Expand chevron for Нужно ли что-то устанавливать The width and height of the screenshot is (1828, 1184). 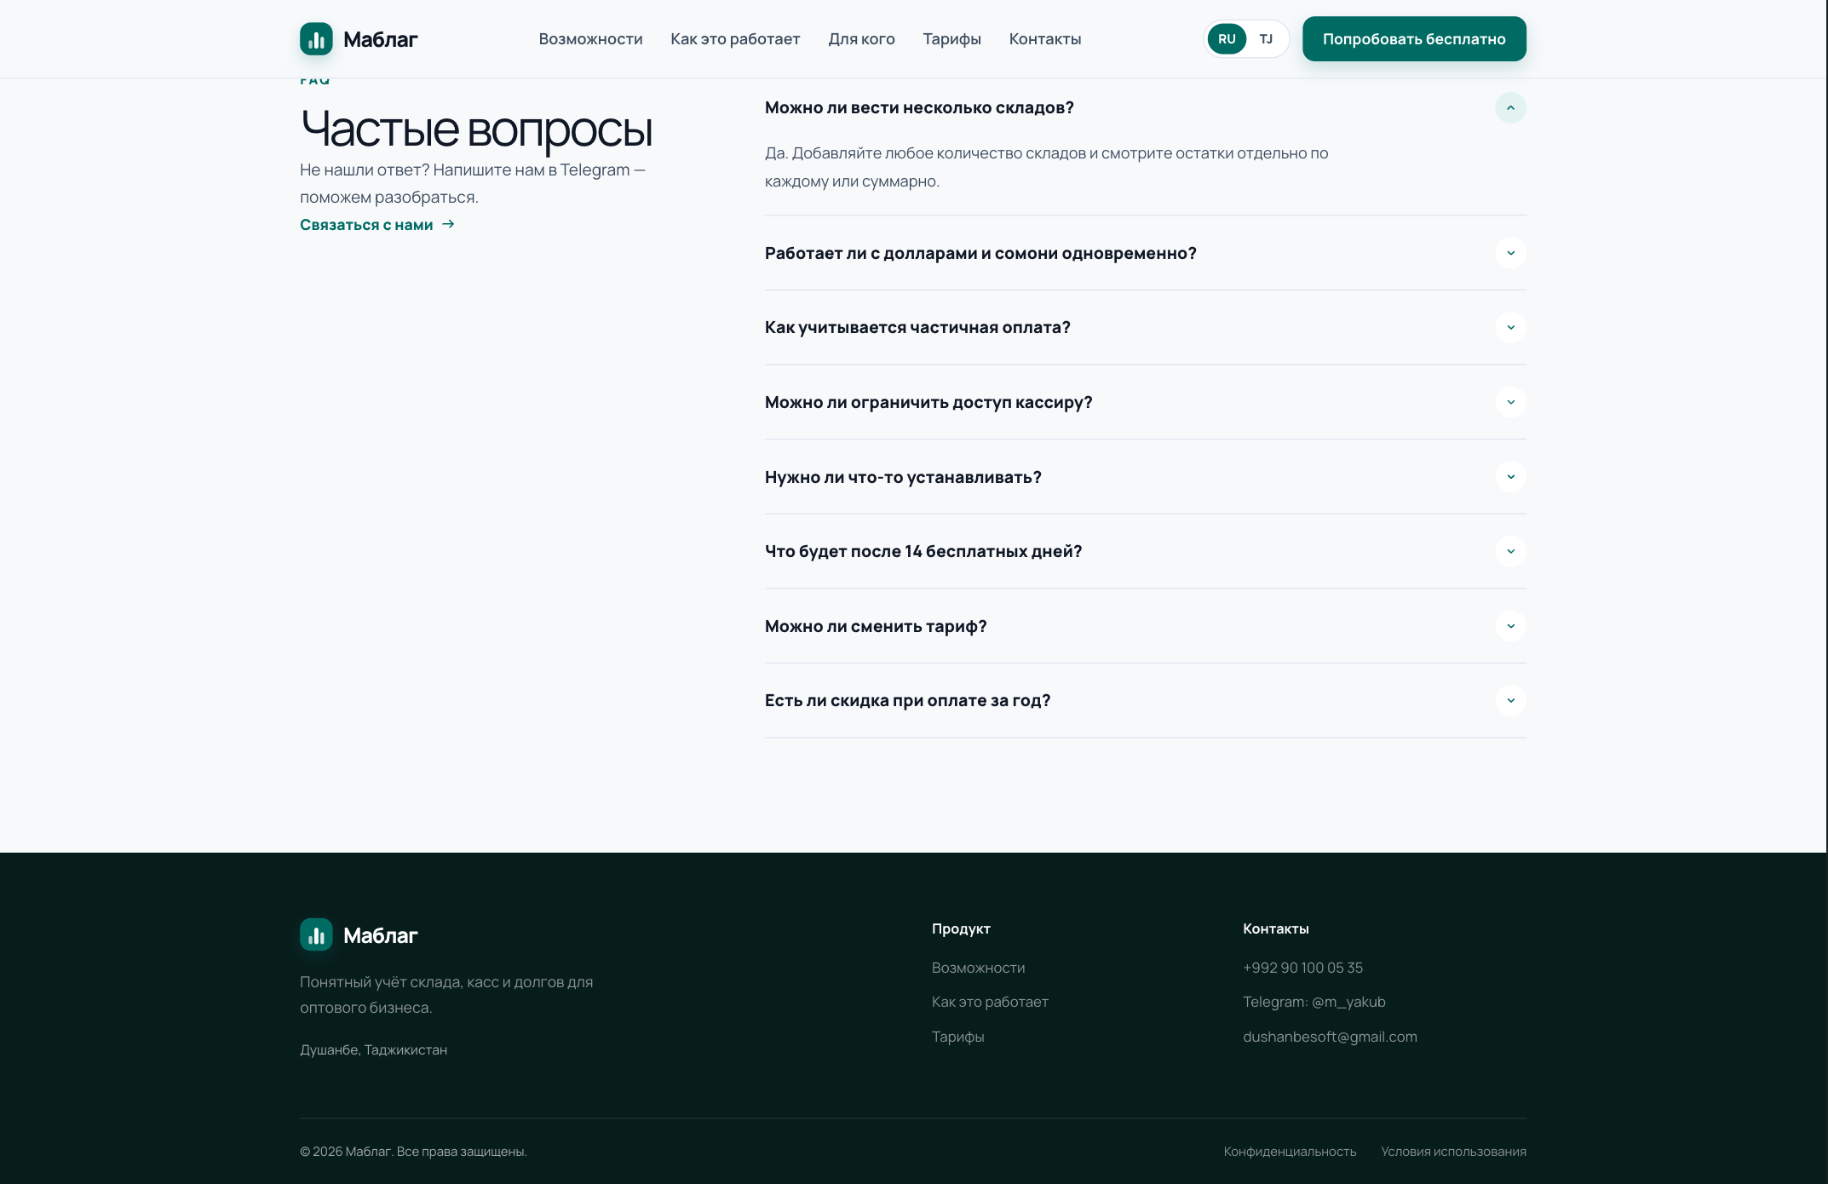point(1510,477)
